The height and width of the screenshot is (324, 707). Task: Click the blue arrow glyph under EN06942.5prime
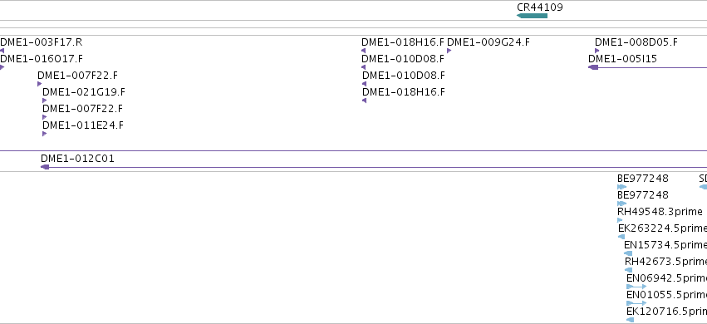tap(636, 287)
